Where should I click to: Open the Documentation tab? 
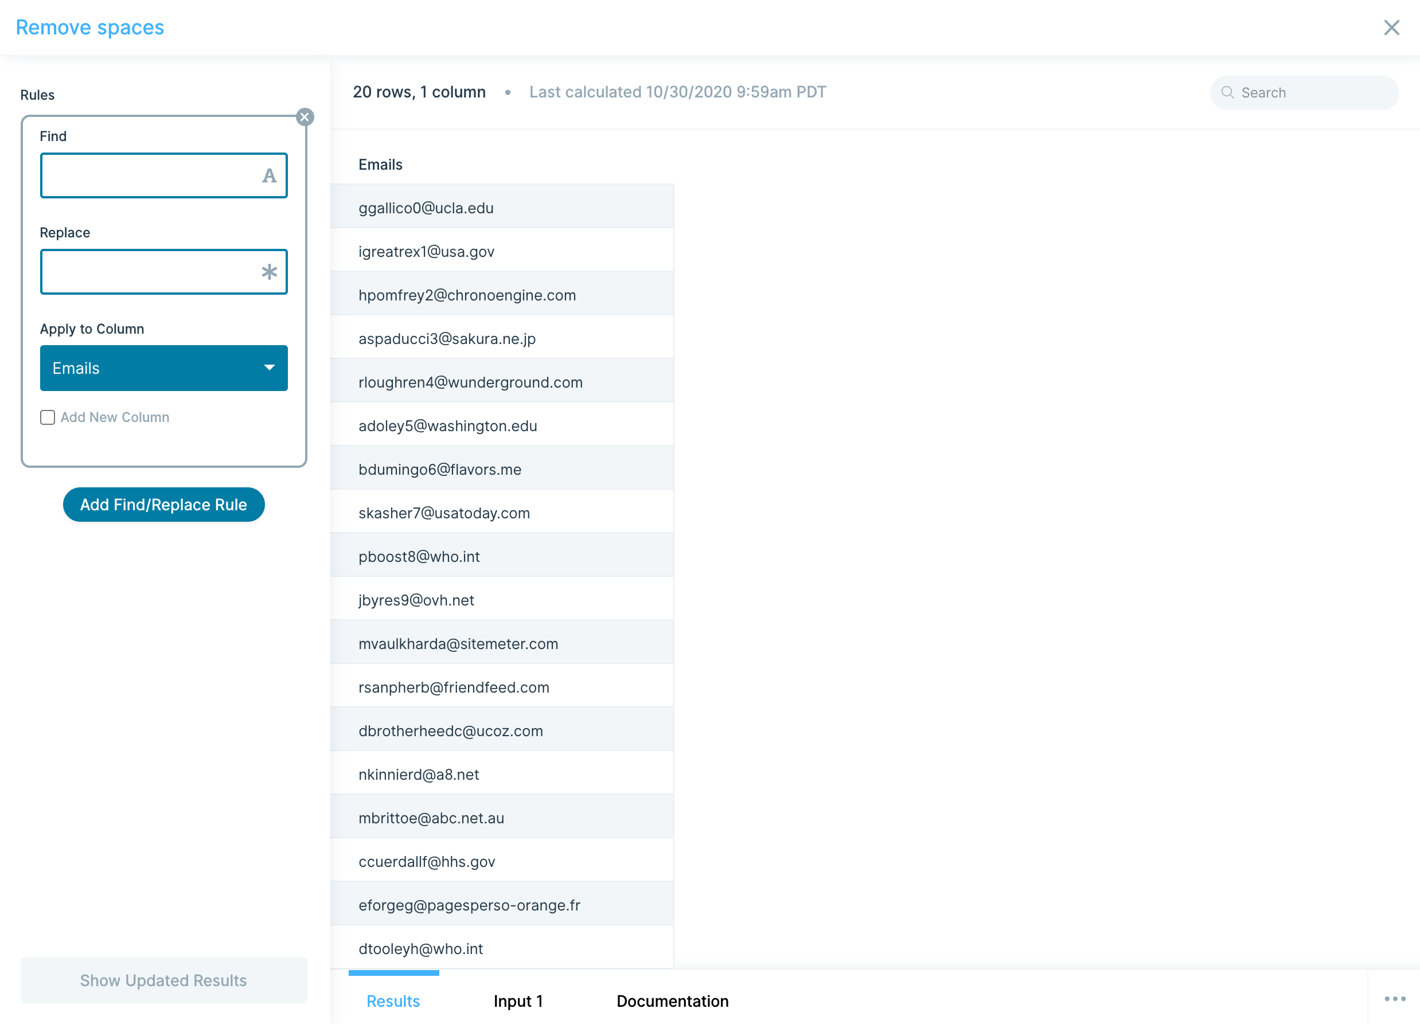pos(672,1001)
